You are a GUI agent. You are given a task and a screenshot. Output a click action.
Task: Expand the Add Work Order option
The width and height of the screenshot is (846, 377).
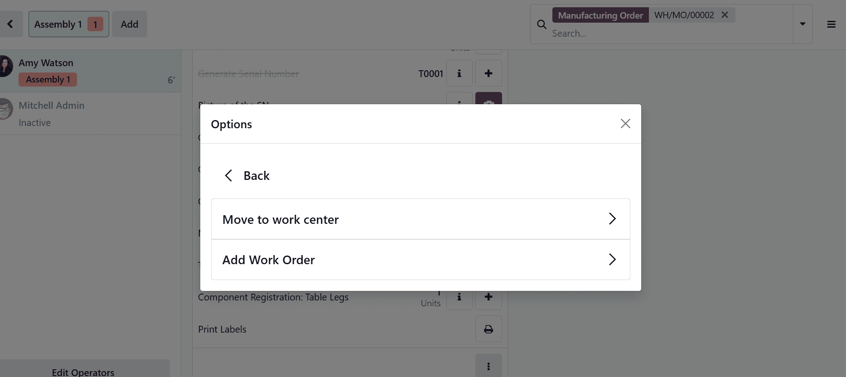(x=420, y=260)
